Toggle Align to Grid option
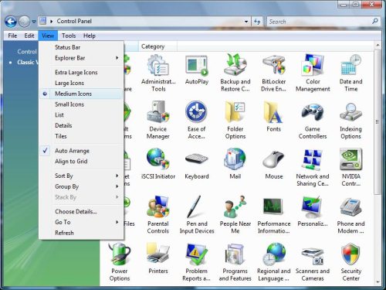 click(81, 162)
